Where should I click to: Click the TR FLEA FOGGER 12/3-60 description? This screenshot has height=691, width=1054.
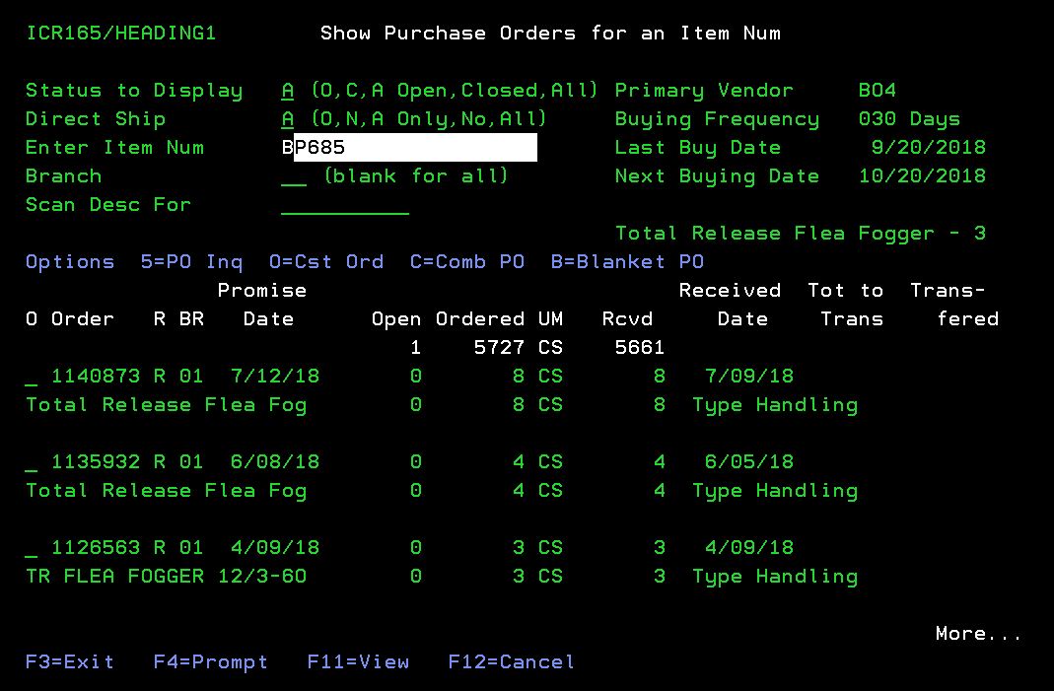tap(166, 577)
